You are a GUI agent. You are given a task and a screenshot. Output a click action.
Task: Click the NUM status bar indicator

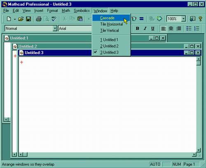[177, 164]
